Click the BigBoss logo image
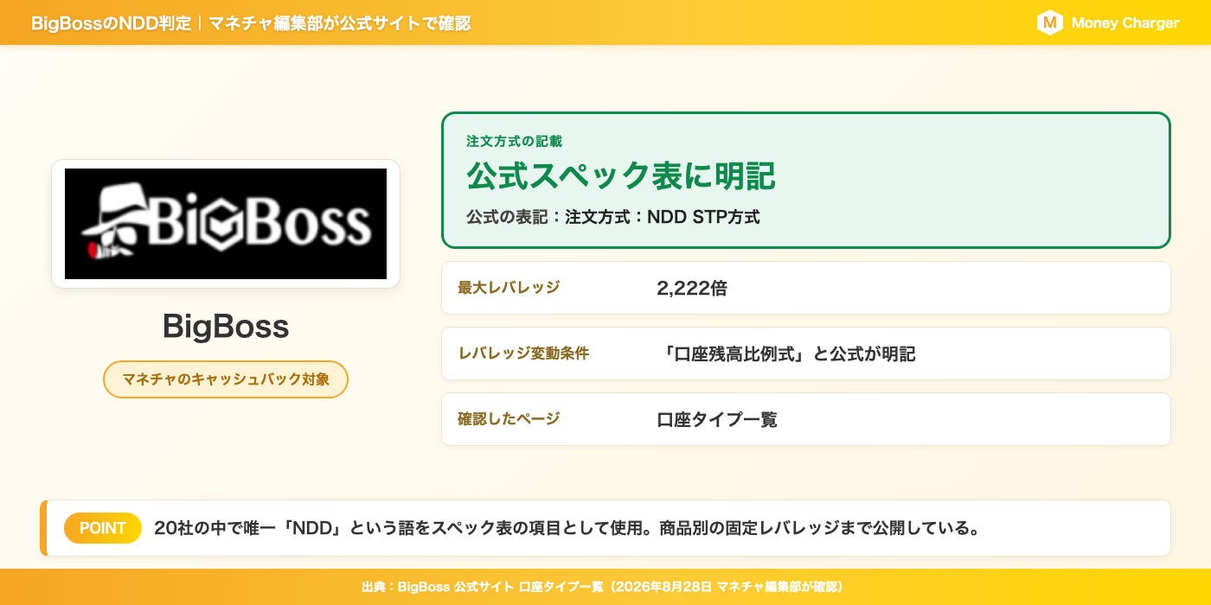1211x605 pixels. pos(226,224)
